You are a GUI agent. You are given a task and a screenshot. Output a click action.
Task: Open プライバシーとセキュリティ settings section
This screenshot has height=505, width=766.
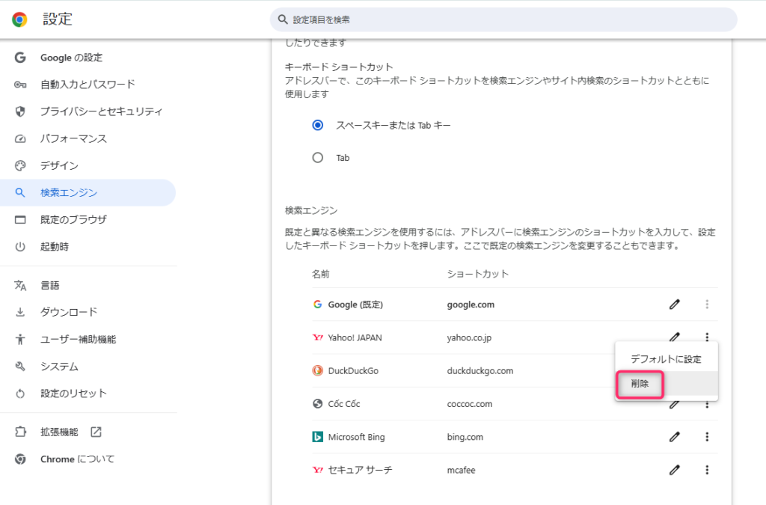click(101, 111)
